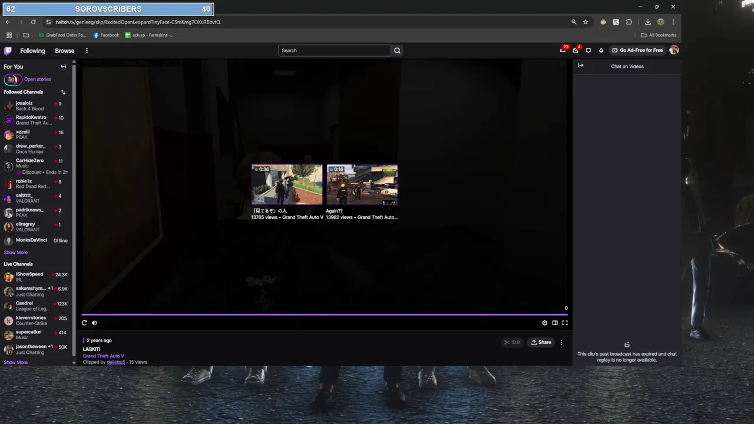The image size is (754, 424).
Task: Open the Twitch user avatar menu
Action: click(x=674, y=50)
